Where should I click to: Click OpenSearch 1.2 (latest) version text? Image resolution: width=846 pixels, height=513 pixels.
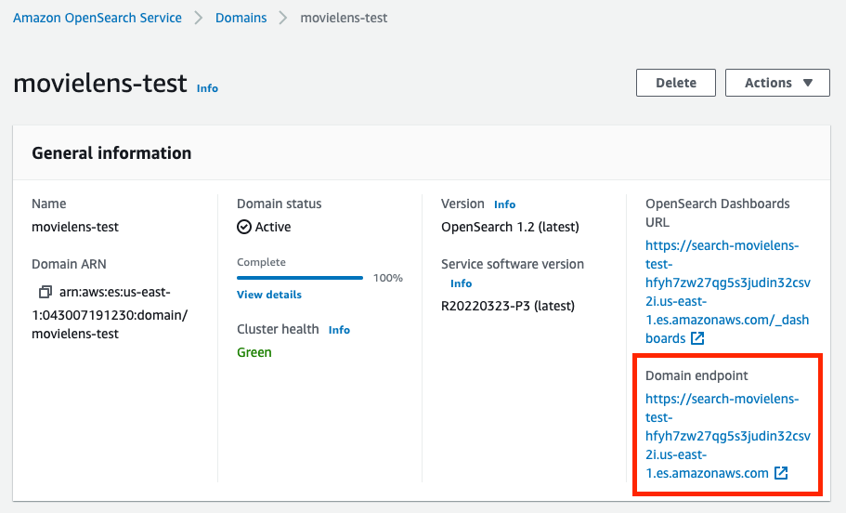click(x=510, y=228)
